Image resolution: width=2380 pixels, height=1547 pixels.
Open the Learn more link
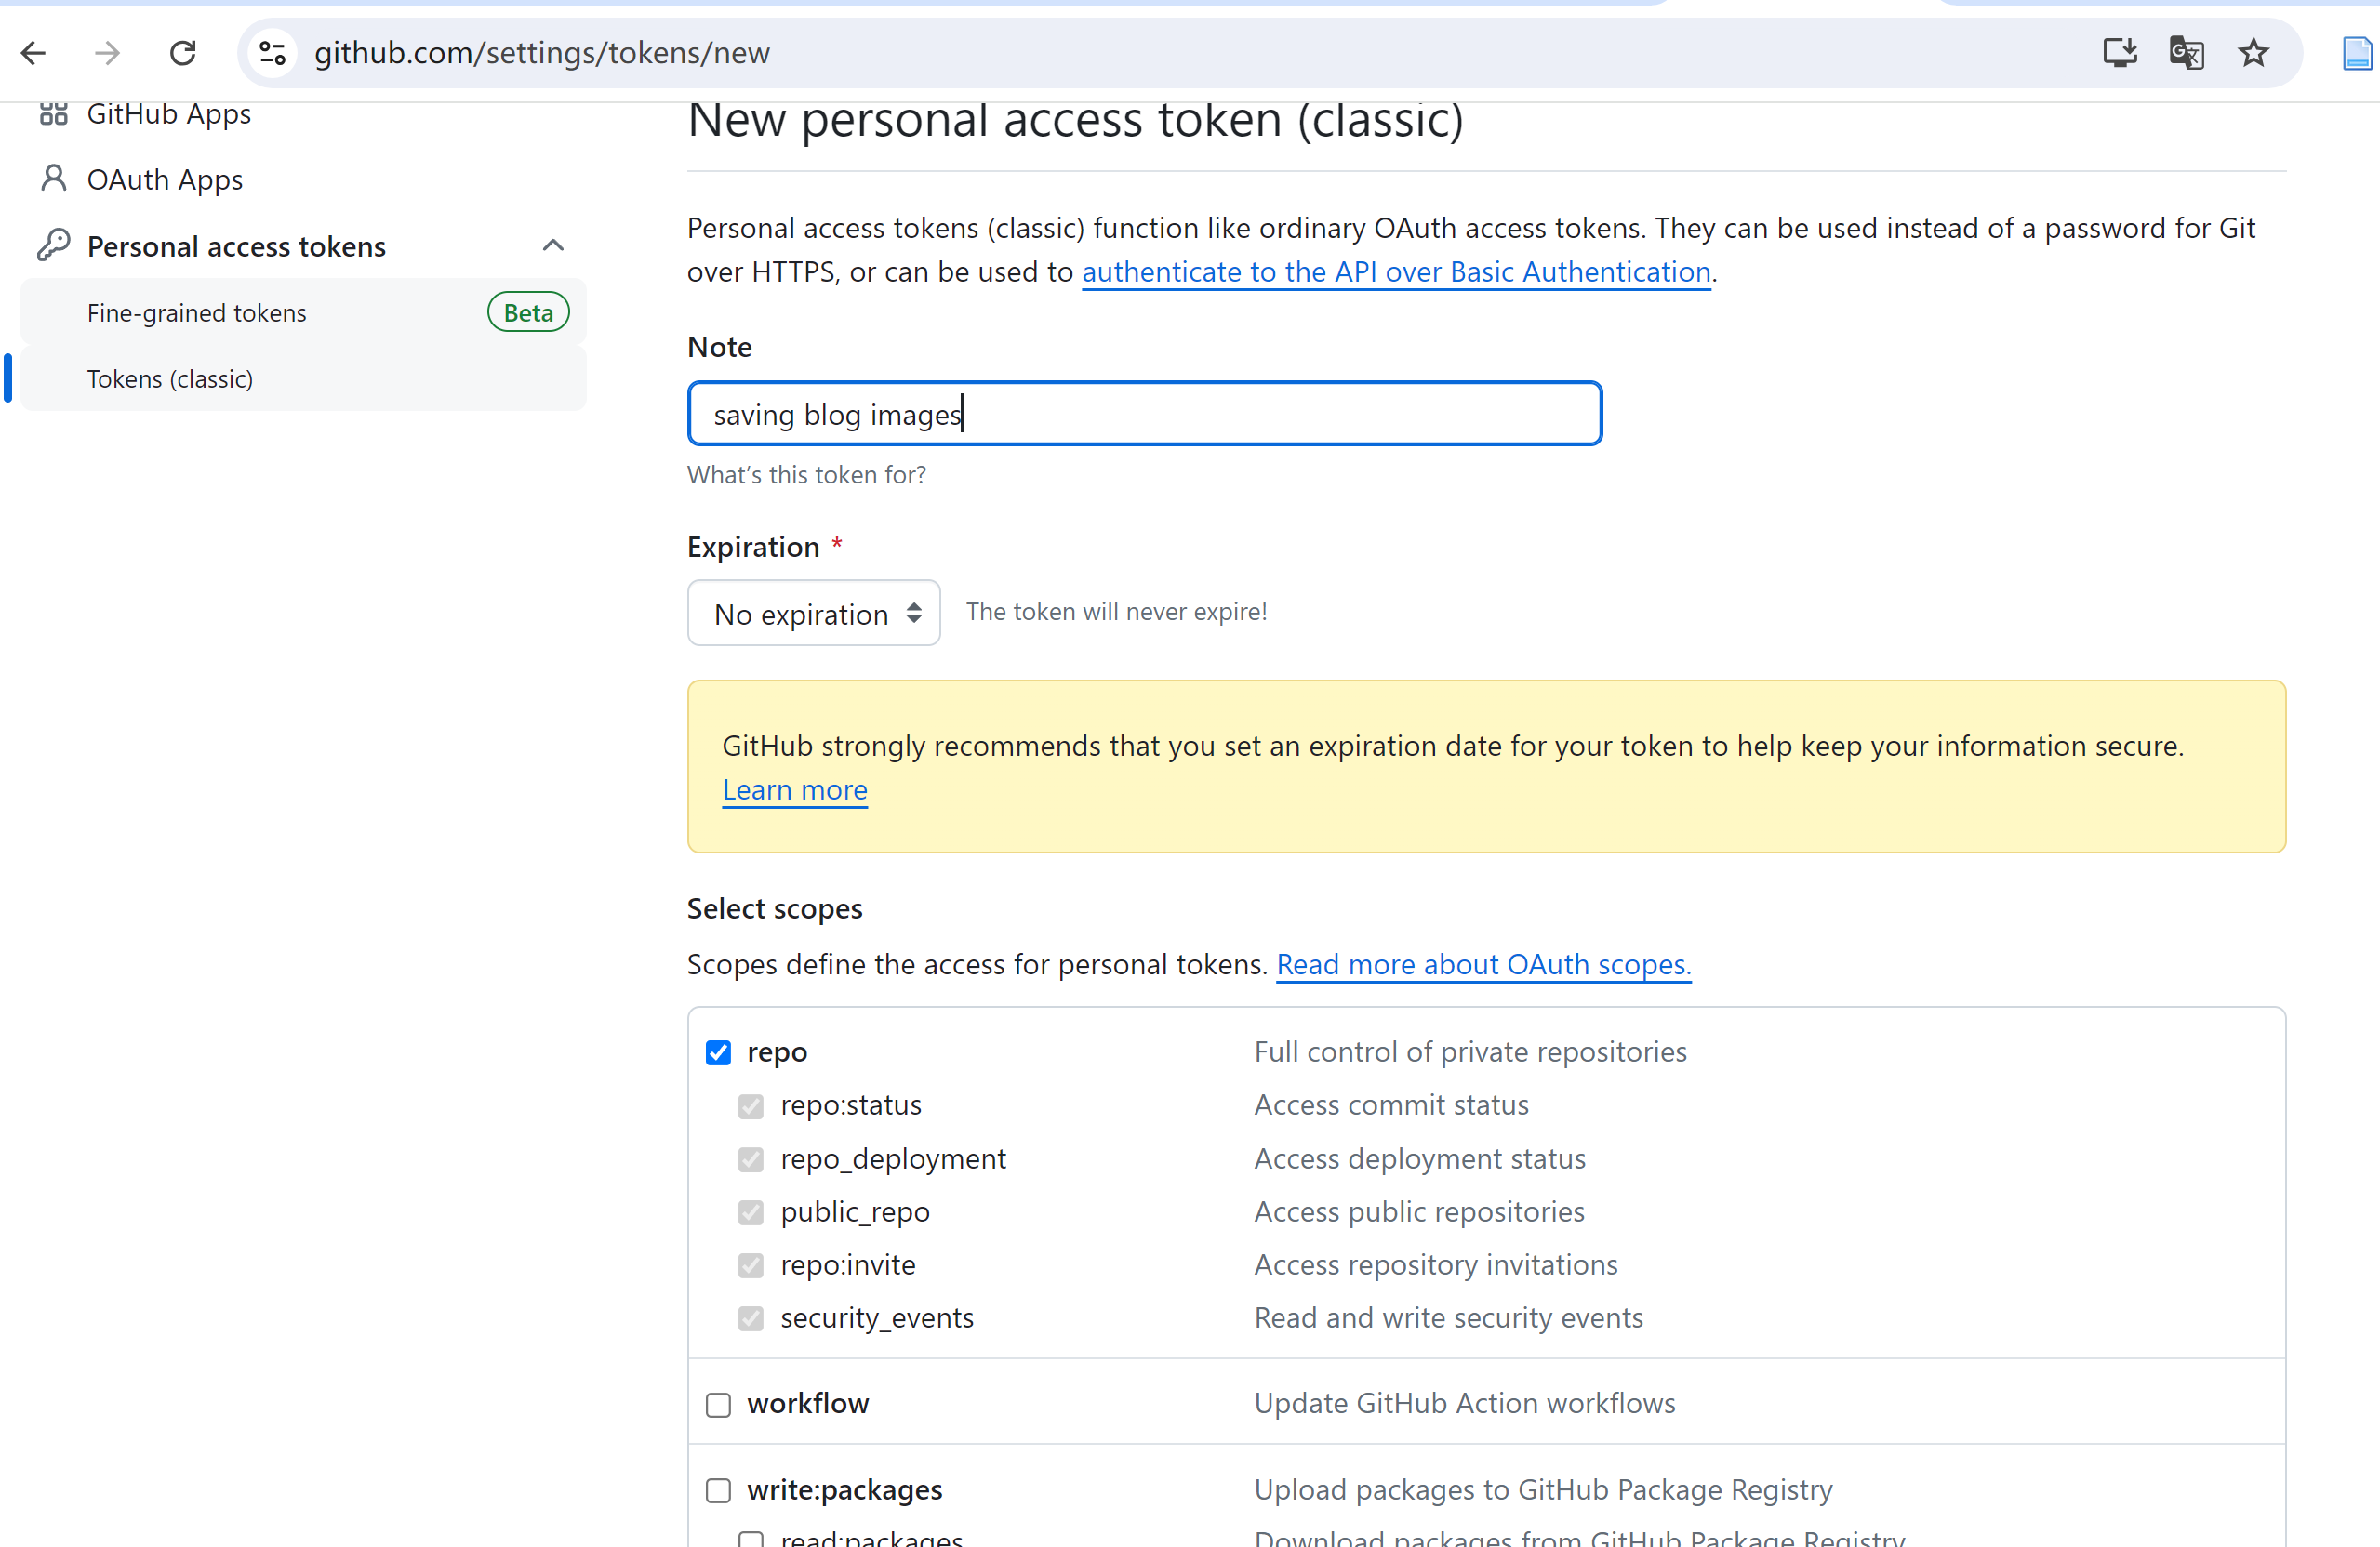pyautogui.click(x=794, y=788)
